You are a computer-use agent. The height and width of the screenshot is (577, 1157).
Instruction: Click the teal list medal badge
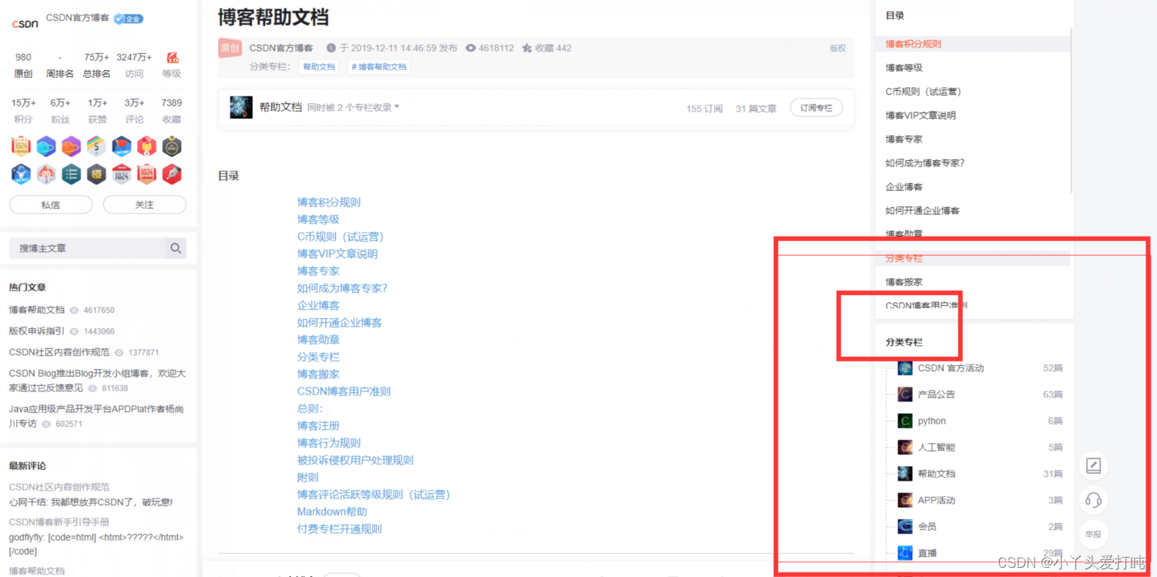71,174
